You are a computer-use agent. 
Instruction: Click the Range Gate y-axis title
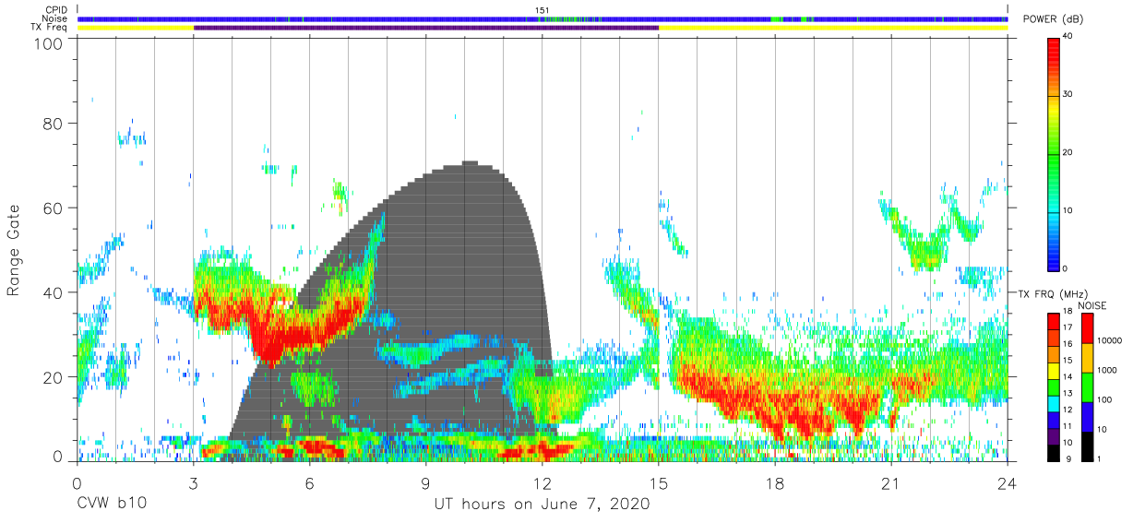click(14, 251)
